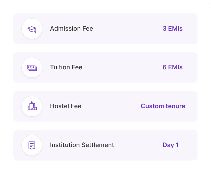Click the 6 EMIs value
The image size is (211, 174).
pyautogui.click(x=173, y=67)
